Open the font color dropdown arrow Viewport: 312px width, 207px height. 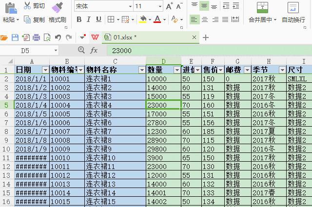click(164, 19)
